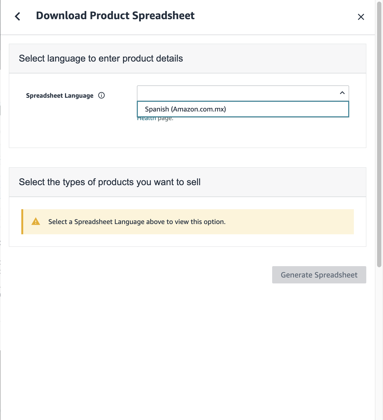Click the 'Select language to enter product details' header
Screen dimensions: 383x420
101,58
